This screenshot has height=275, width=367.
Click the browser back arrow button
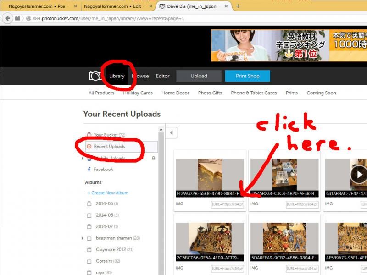pos(8,18)
